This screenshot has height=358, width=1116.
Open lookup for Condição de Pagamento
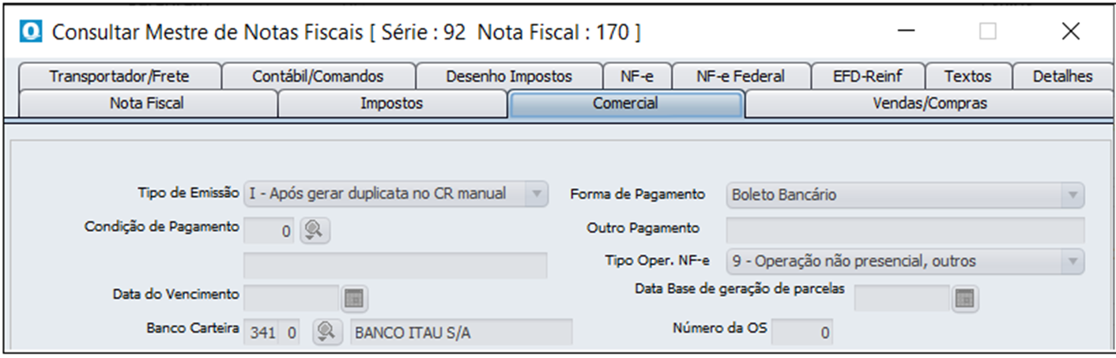(315, 230)
